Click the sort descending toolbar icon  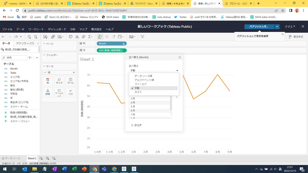pos(84,37)
